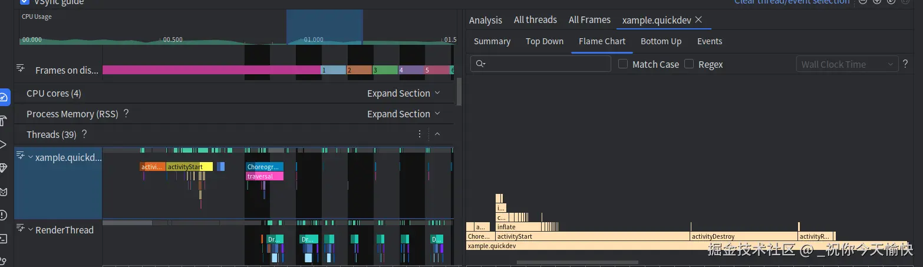Click the search magnifier icon in filter box
Viewport: 923px width, 267px height.
pos(480,64)
